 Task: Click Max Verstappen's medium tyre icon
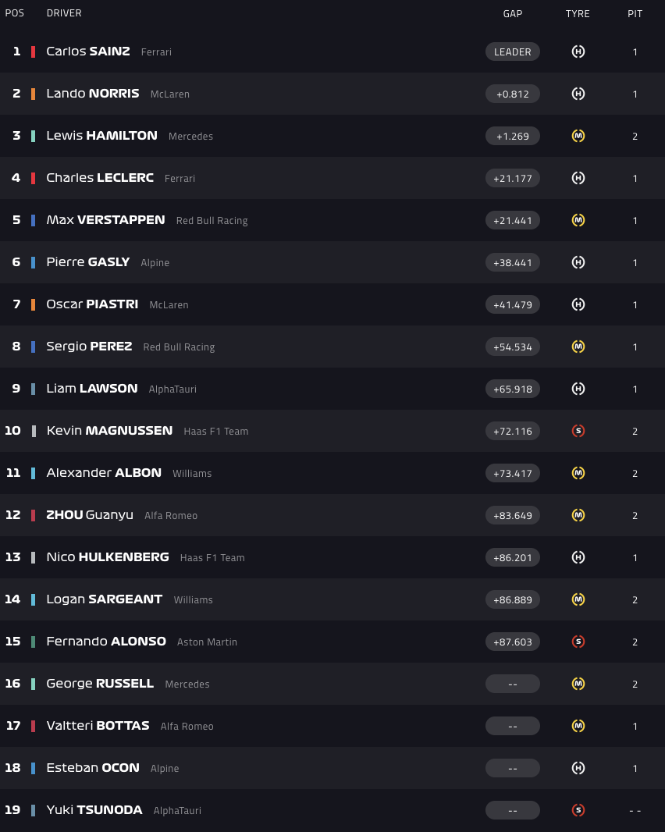[578, 220]
